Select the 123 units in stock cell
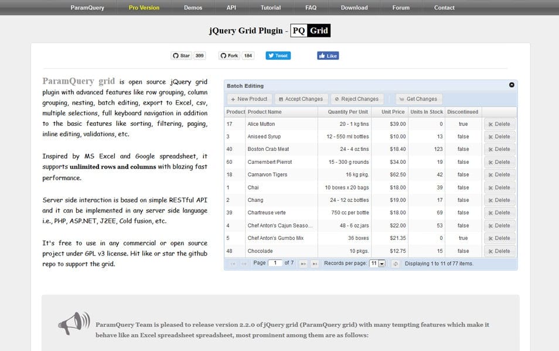Image resolution: width=559 pixels, height=351 pixels. (x=427, y=149)
